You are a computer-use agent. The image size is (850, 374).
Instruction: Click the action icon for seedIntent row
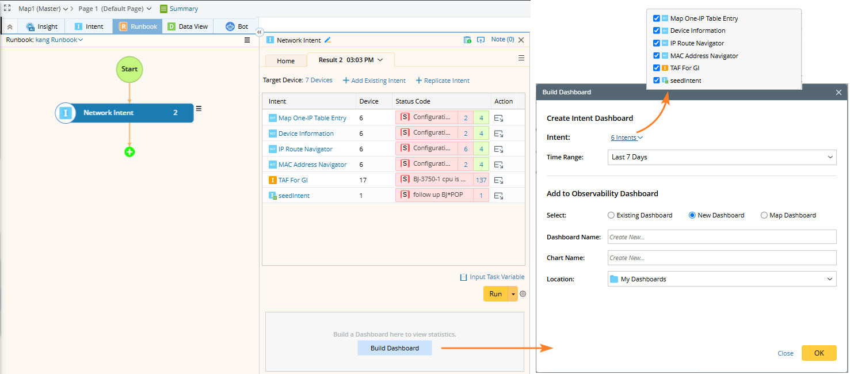[x=498, y=196]
